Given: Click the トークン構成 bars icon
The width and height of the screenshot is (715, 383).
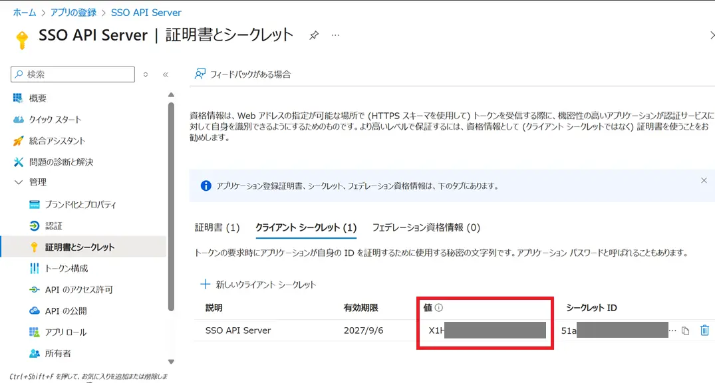Looking at the screenshot, I should coord(34,269).
